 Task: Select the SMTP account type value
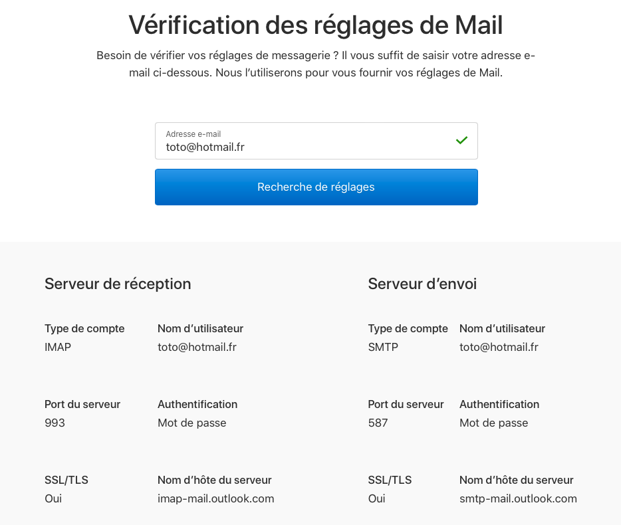click(x=383, y=347)
